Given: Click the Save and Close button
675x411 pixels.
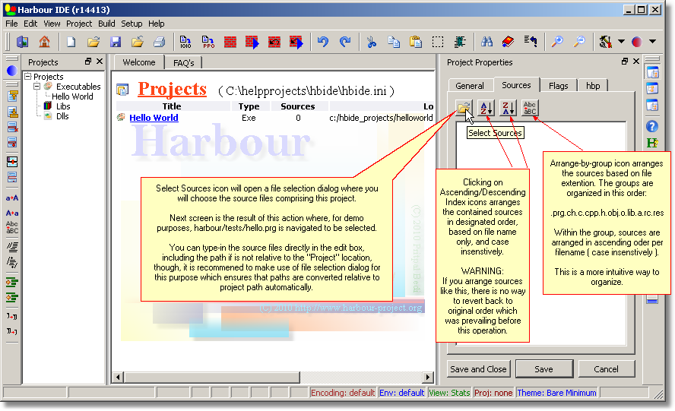Looking at the screenshot, I should coord(478,369).
